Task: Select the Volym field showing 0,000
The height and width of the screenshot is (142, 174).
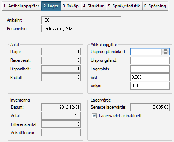Action: (150, 86)
